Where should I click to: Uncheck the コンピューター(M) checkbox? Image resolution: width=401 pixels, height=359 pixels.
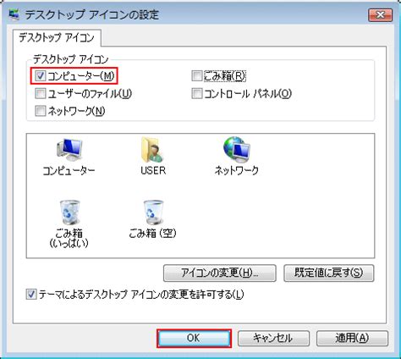(x=41, y=75)
